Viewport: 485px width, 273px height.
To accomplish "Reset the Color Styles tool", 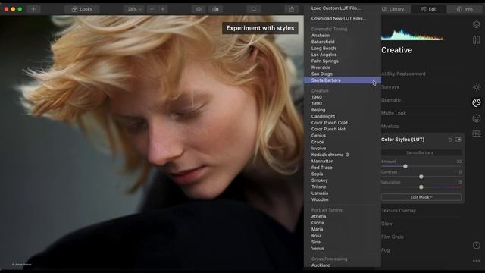I will tap(450, 140).
